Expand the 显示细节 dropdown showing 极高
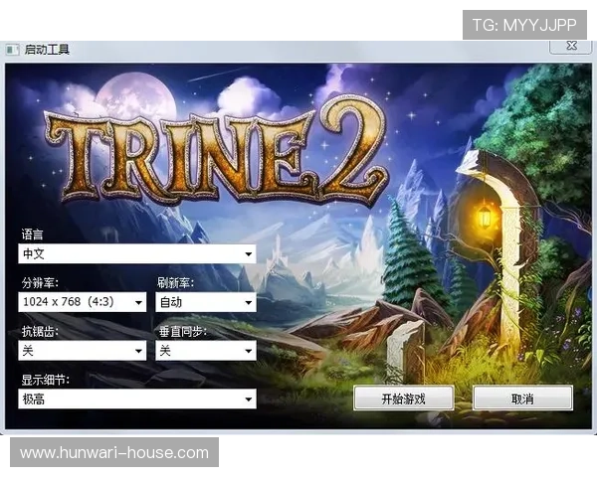 tap(137, 398)
